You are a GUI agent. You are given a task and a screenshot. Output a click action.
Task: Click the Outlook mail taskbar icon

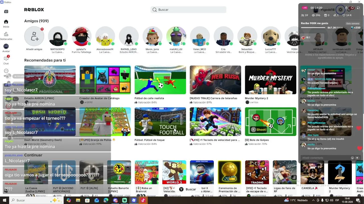[97, 200]
